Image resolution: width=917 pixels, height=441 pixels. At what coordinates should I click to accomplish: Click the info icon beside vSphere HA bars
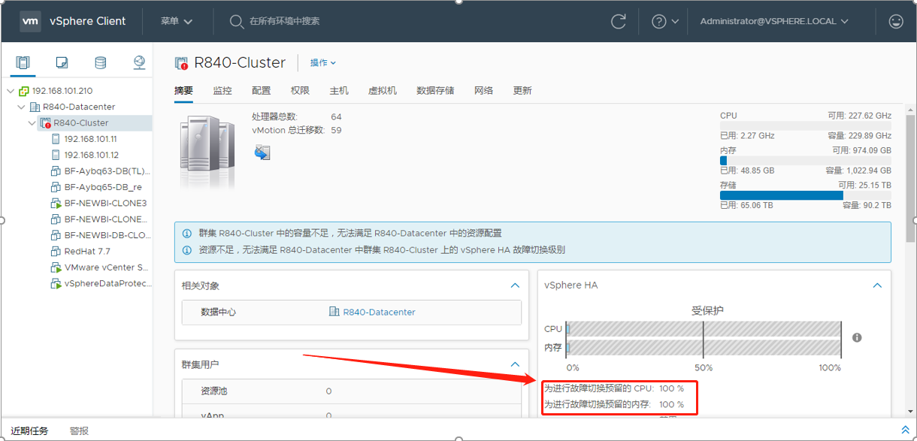pyautogui.click(x=857, y=337)
